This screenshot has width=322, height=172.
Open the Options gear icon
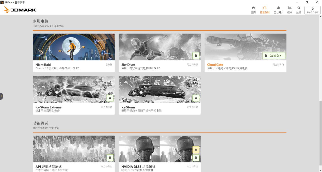[299, 8]
